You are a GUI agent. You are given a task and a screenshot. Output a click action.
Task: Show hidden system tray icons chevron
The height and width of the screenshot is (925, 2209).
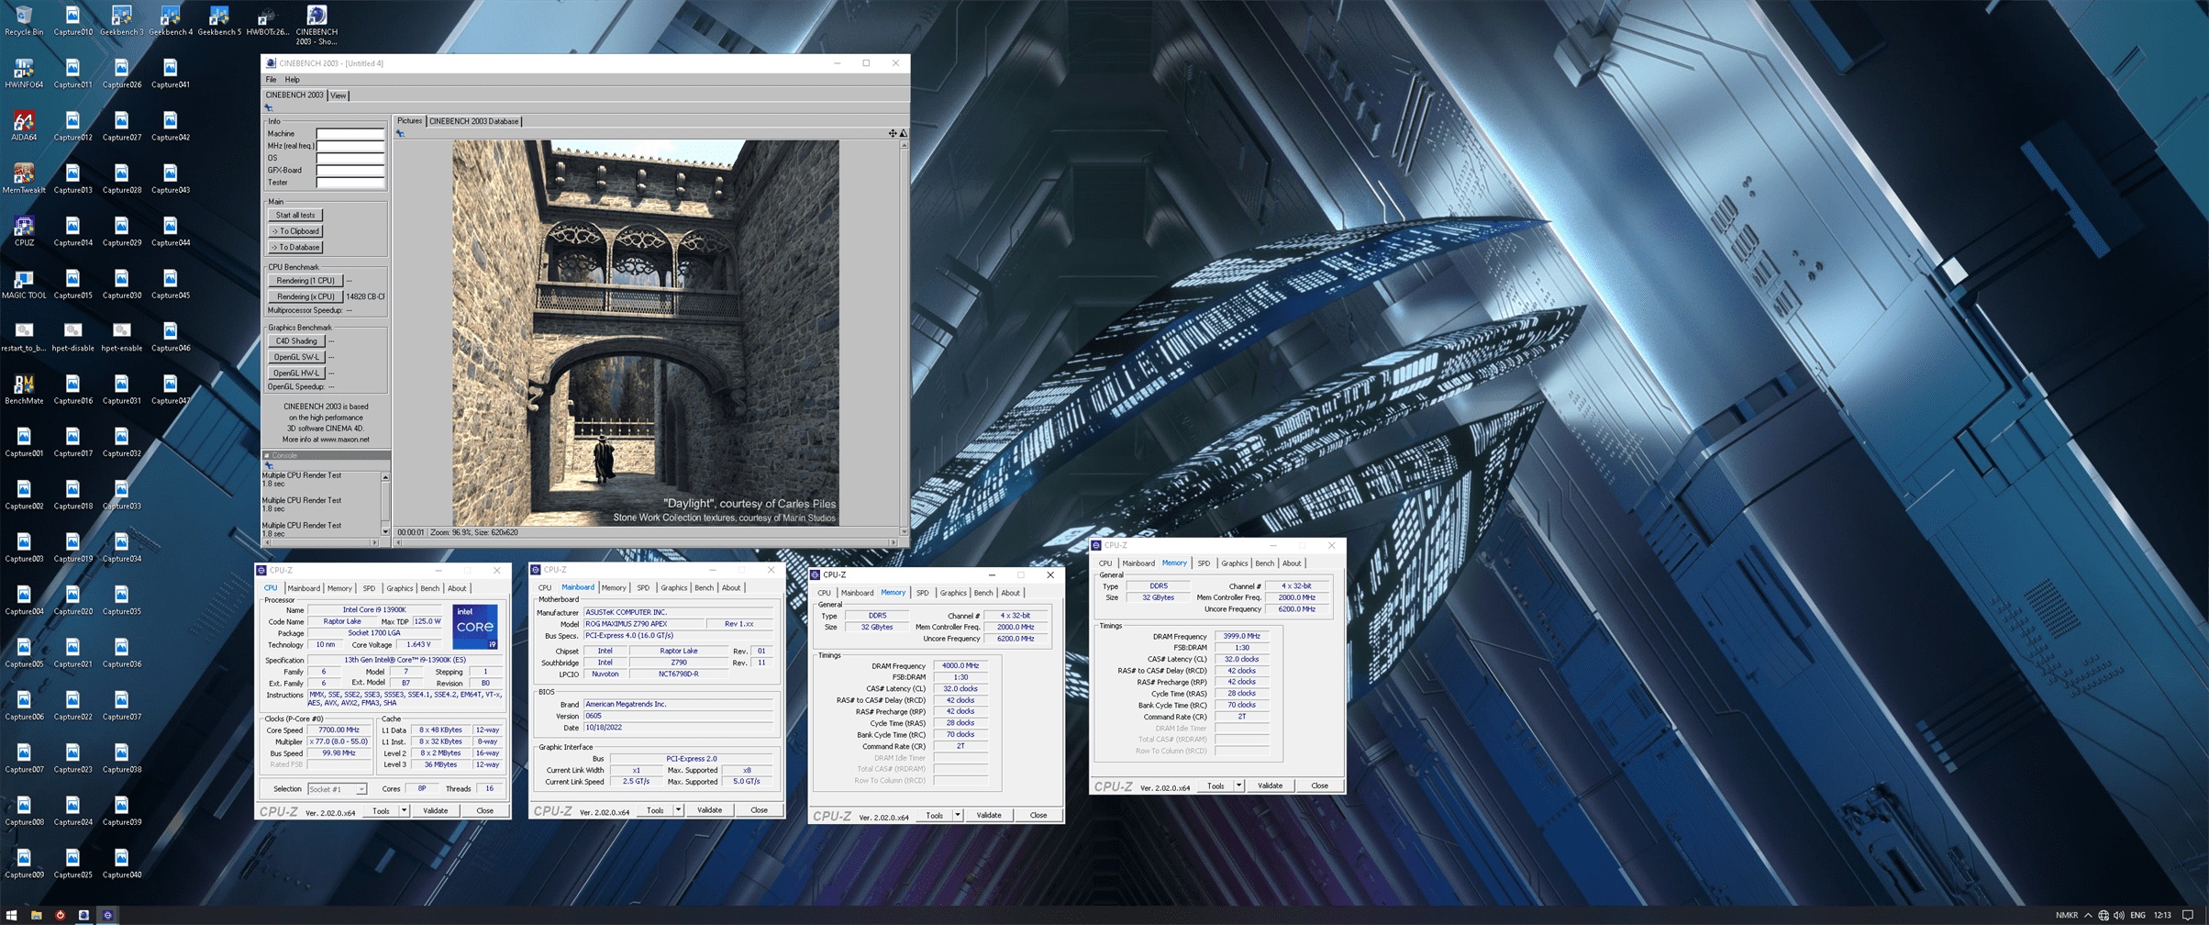click(2088, 915)
